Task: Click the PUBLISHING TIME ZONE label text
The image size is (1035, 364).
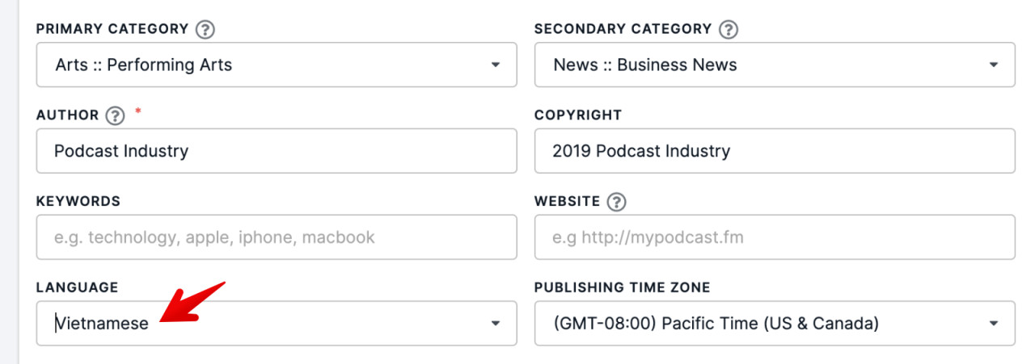Action: (x=622, y=287)
